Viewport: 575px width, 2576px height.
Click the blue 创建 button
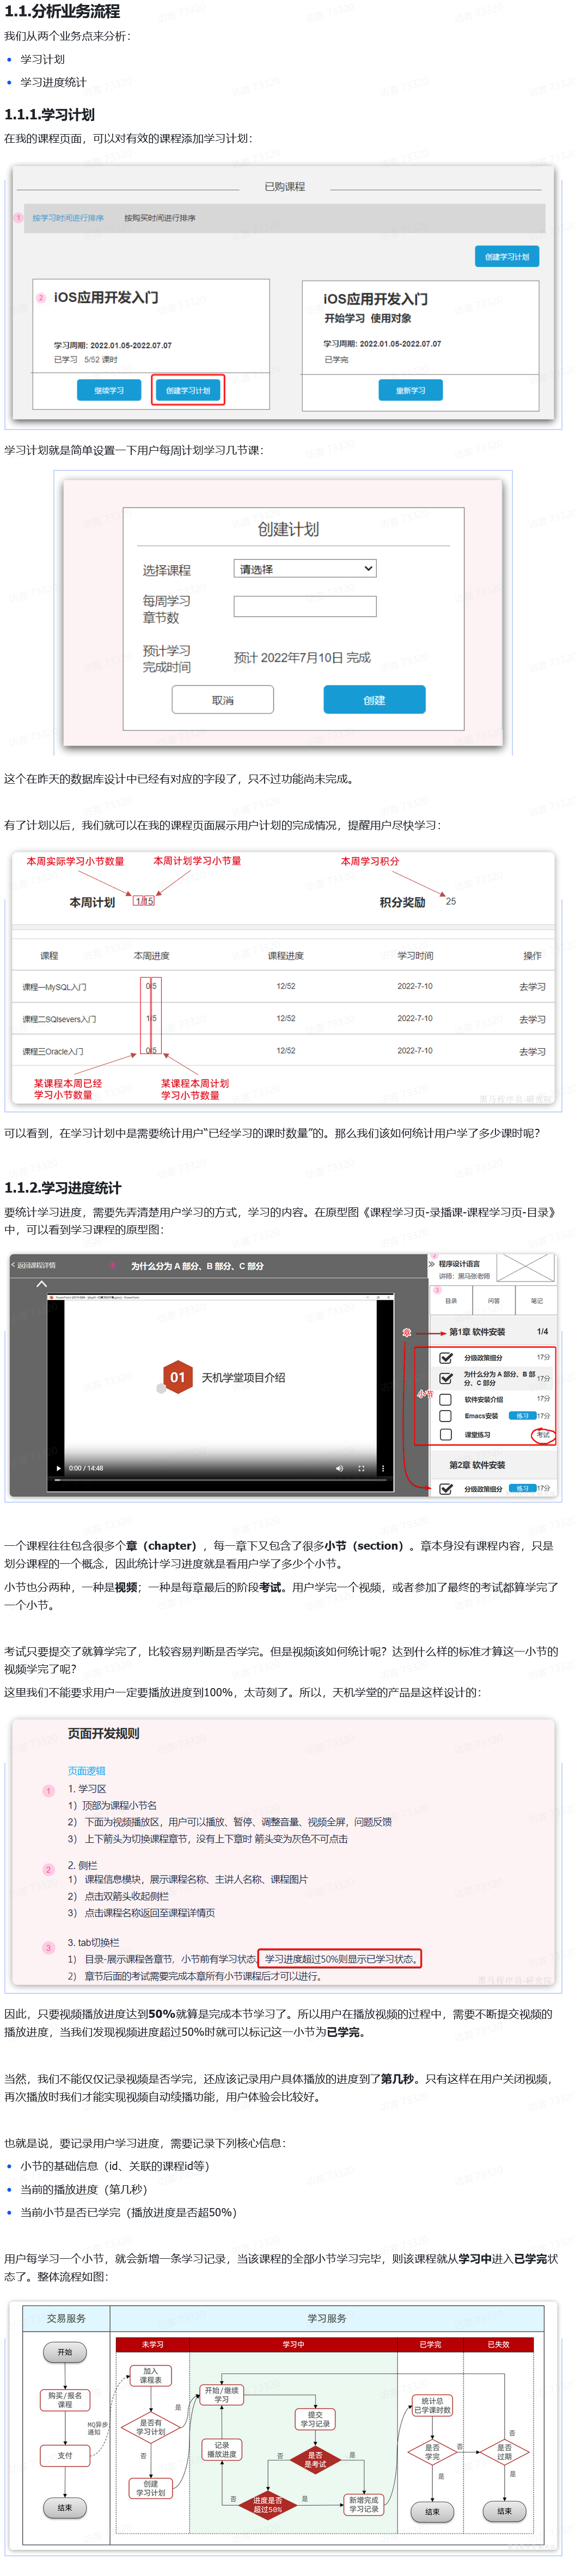click(x=375, y=700)
